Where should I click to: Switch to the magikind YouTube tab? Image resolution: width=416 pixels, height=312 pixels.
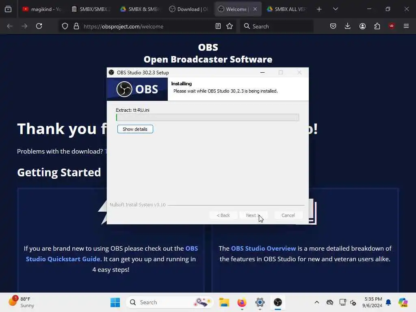[x=42, y=9]
